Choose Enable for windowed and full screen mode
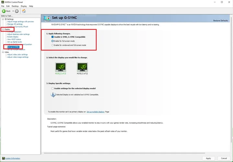The height and width of the screenshot is (162, 233). click(x=53, y=45)
